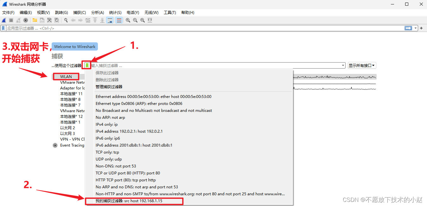This screenshot has height=206, width=427.
Task: Open capture options gear icon in toolbar
Action: pos(26,20)
